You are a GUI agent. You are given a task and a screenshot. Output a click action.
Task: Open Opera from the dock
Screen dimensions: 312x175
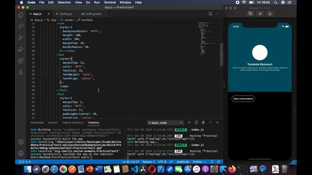click(152, 169)
